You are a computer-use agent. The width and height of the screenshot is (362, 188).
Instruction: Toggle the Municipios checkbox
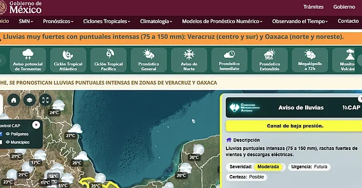click(1, 142)
